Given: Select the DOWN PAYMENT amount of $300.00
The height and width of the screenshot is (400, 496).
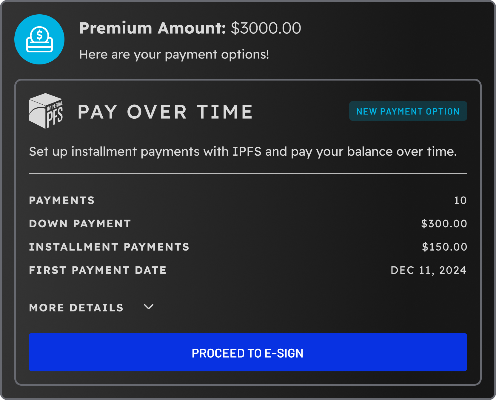Looking at the screenshot, I should pyautogui.click(x=444, y=223).
